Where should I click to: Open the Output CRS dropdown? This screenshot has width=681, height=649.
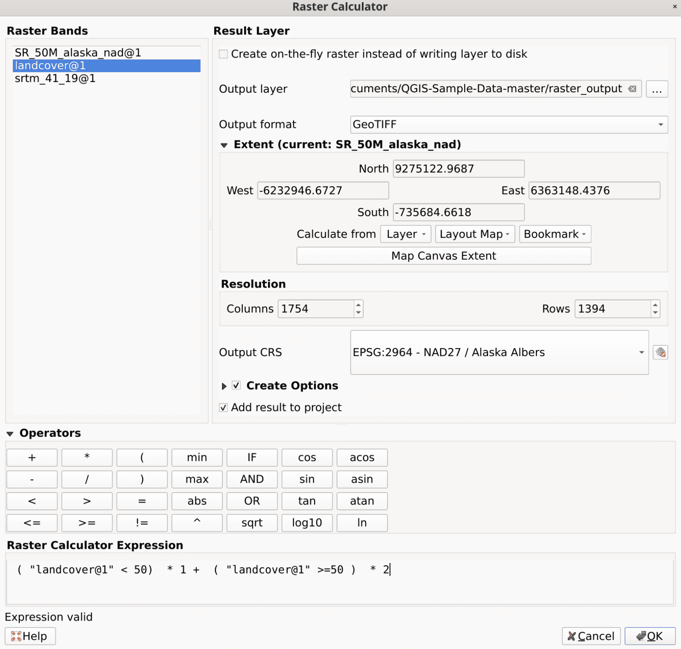coord(499,352)
